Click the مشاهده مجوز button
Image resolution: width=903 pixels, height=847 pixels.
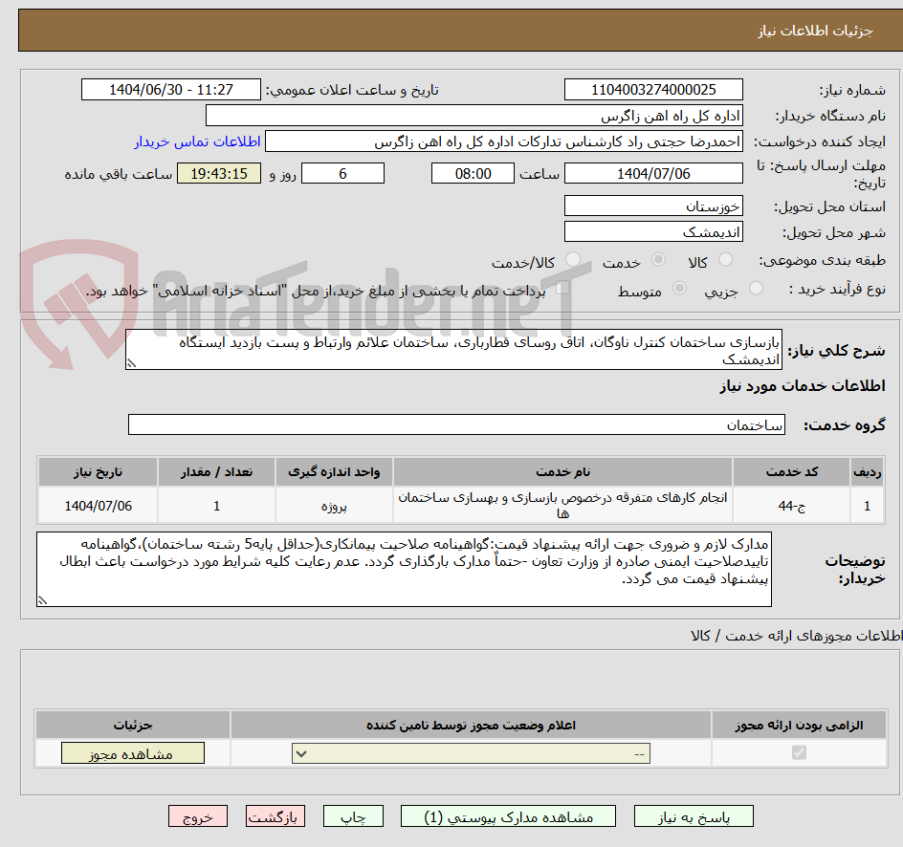[x=132, y=752]
